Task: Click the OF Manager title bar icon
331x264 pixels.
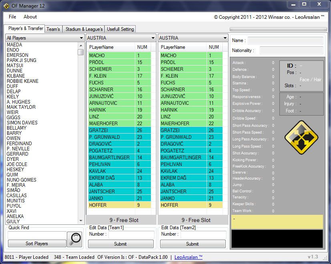Action: coord(6,5)
